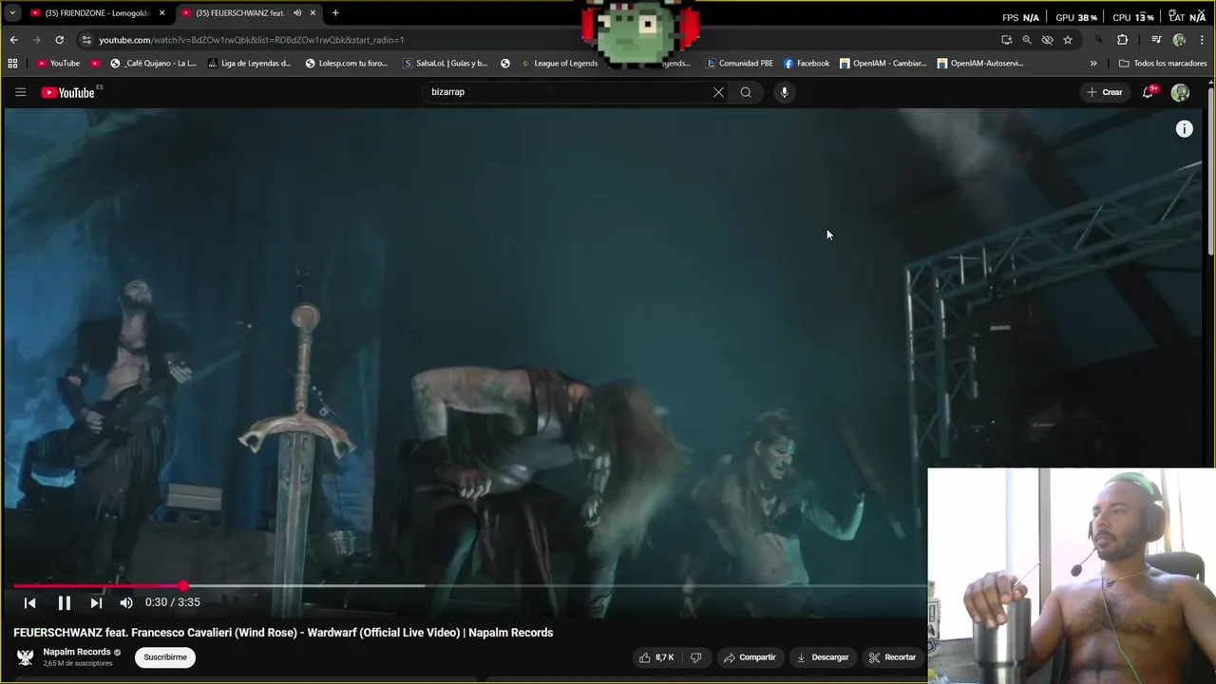Subscribe with the Suscribirme button

point(165,657)
